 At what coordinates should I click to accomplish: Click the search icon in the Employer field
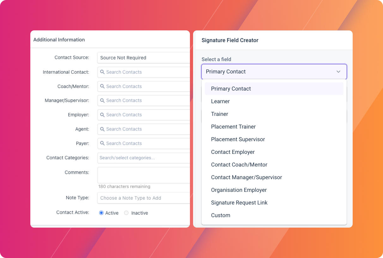click(x=102, y=115)
